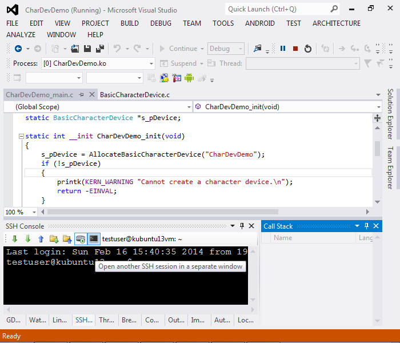
Task: Click the Find in Files icon
Action: pyautogui.click(x=257, y=49)
